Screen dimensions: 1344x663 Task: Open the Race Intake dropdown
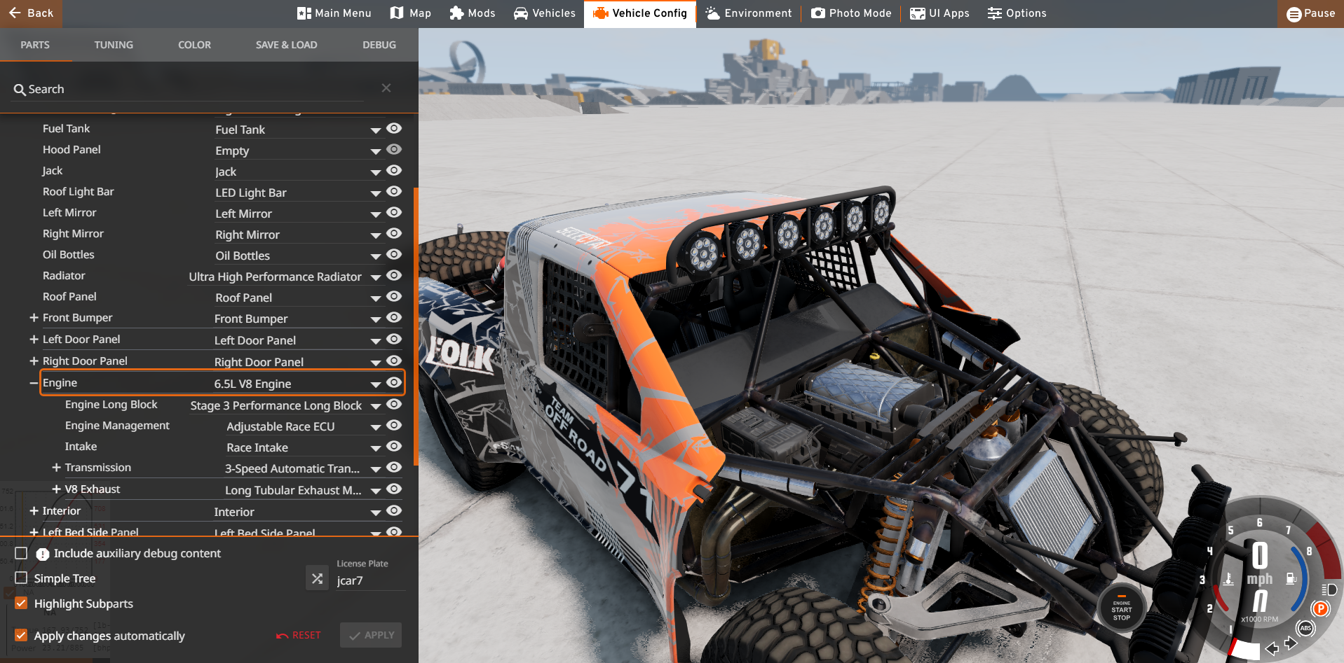pos(304,447)
